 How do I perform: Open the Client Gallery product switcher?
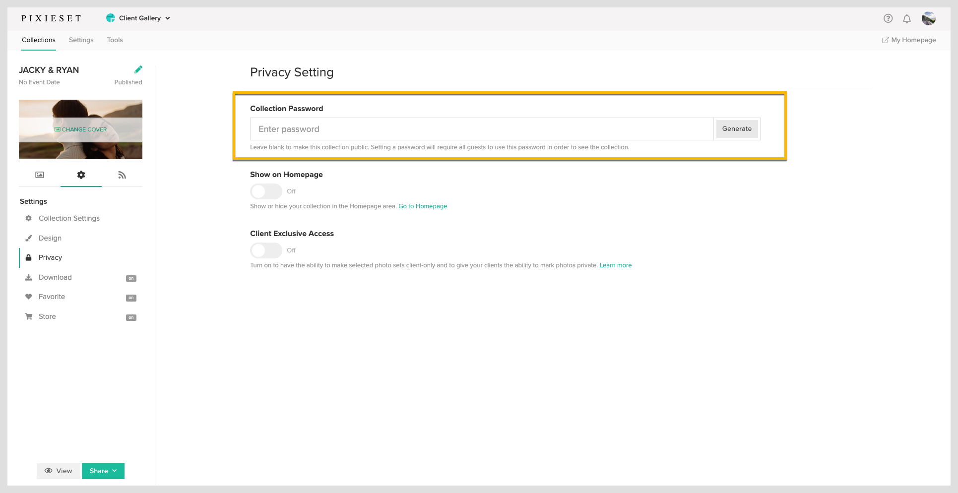tap(138, 18)
